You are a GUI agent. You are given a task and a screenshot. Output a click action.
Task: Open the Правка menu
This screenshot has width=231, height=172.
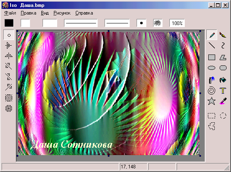[28, 13]
